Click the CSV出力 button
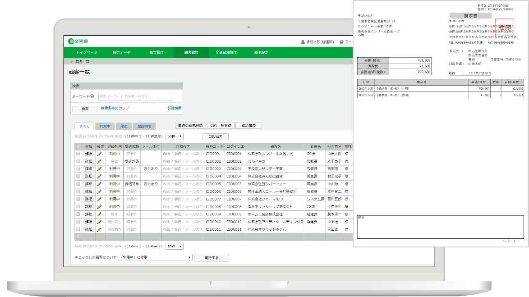The image size is (529, 297). pos(215,137)
